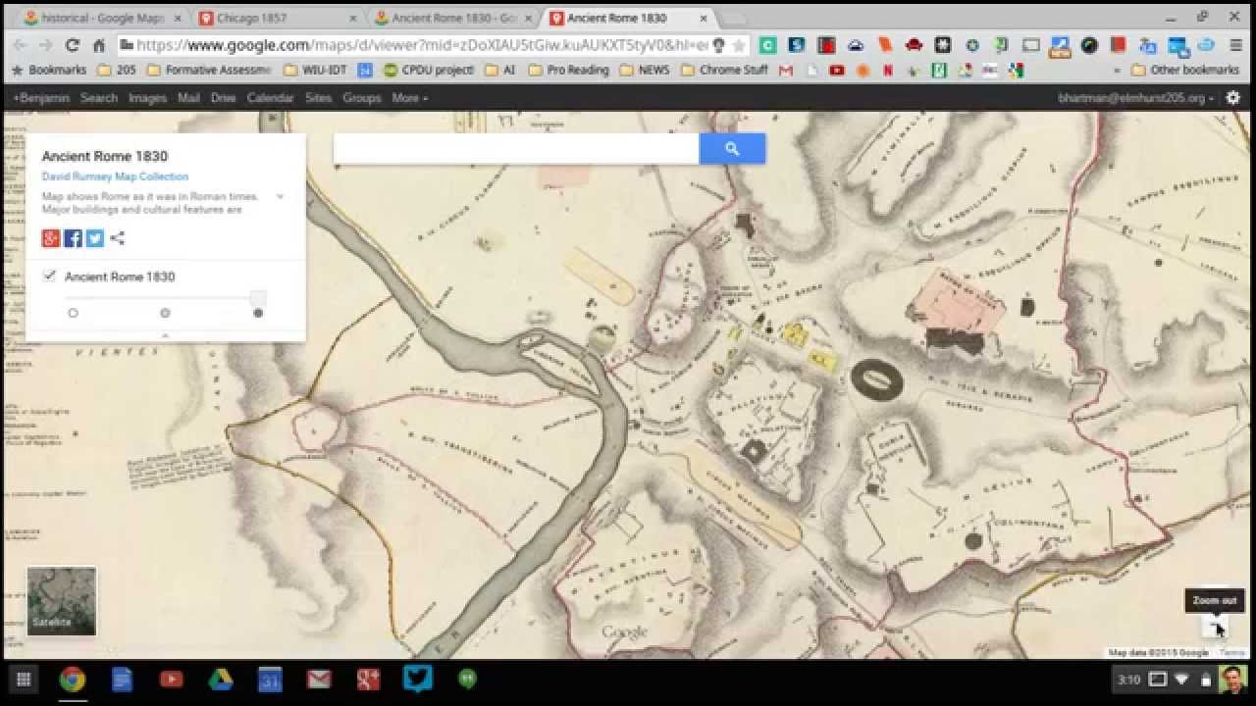Screen dimensions: 1256x706
Task: Open the Chrome Stuff bookmarks folder
Action: point(724,71)
